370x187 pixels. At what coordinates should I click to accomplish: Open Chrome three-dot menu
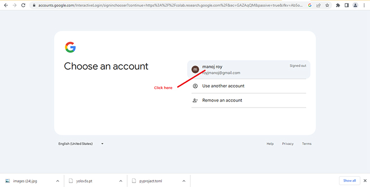point(364,5)
